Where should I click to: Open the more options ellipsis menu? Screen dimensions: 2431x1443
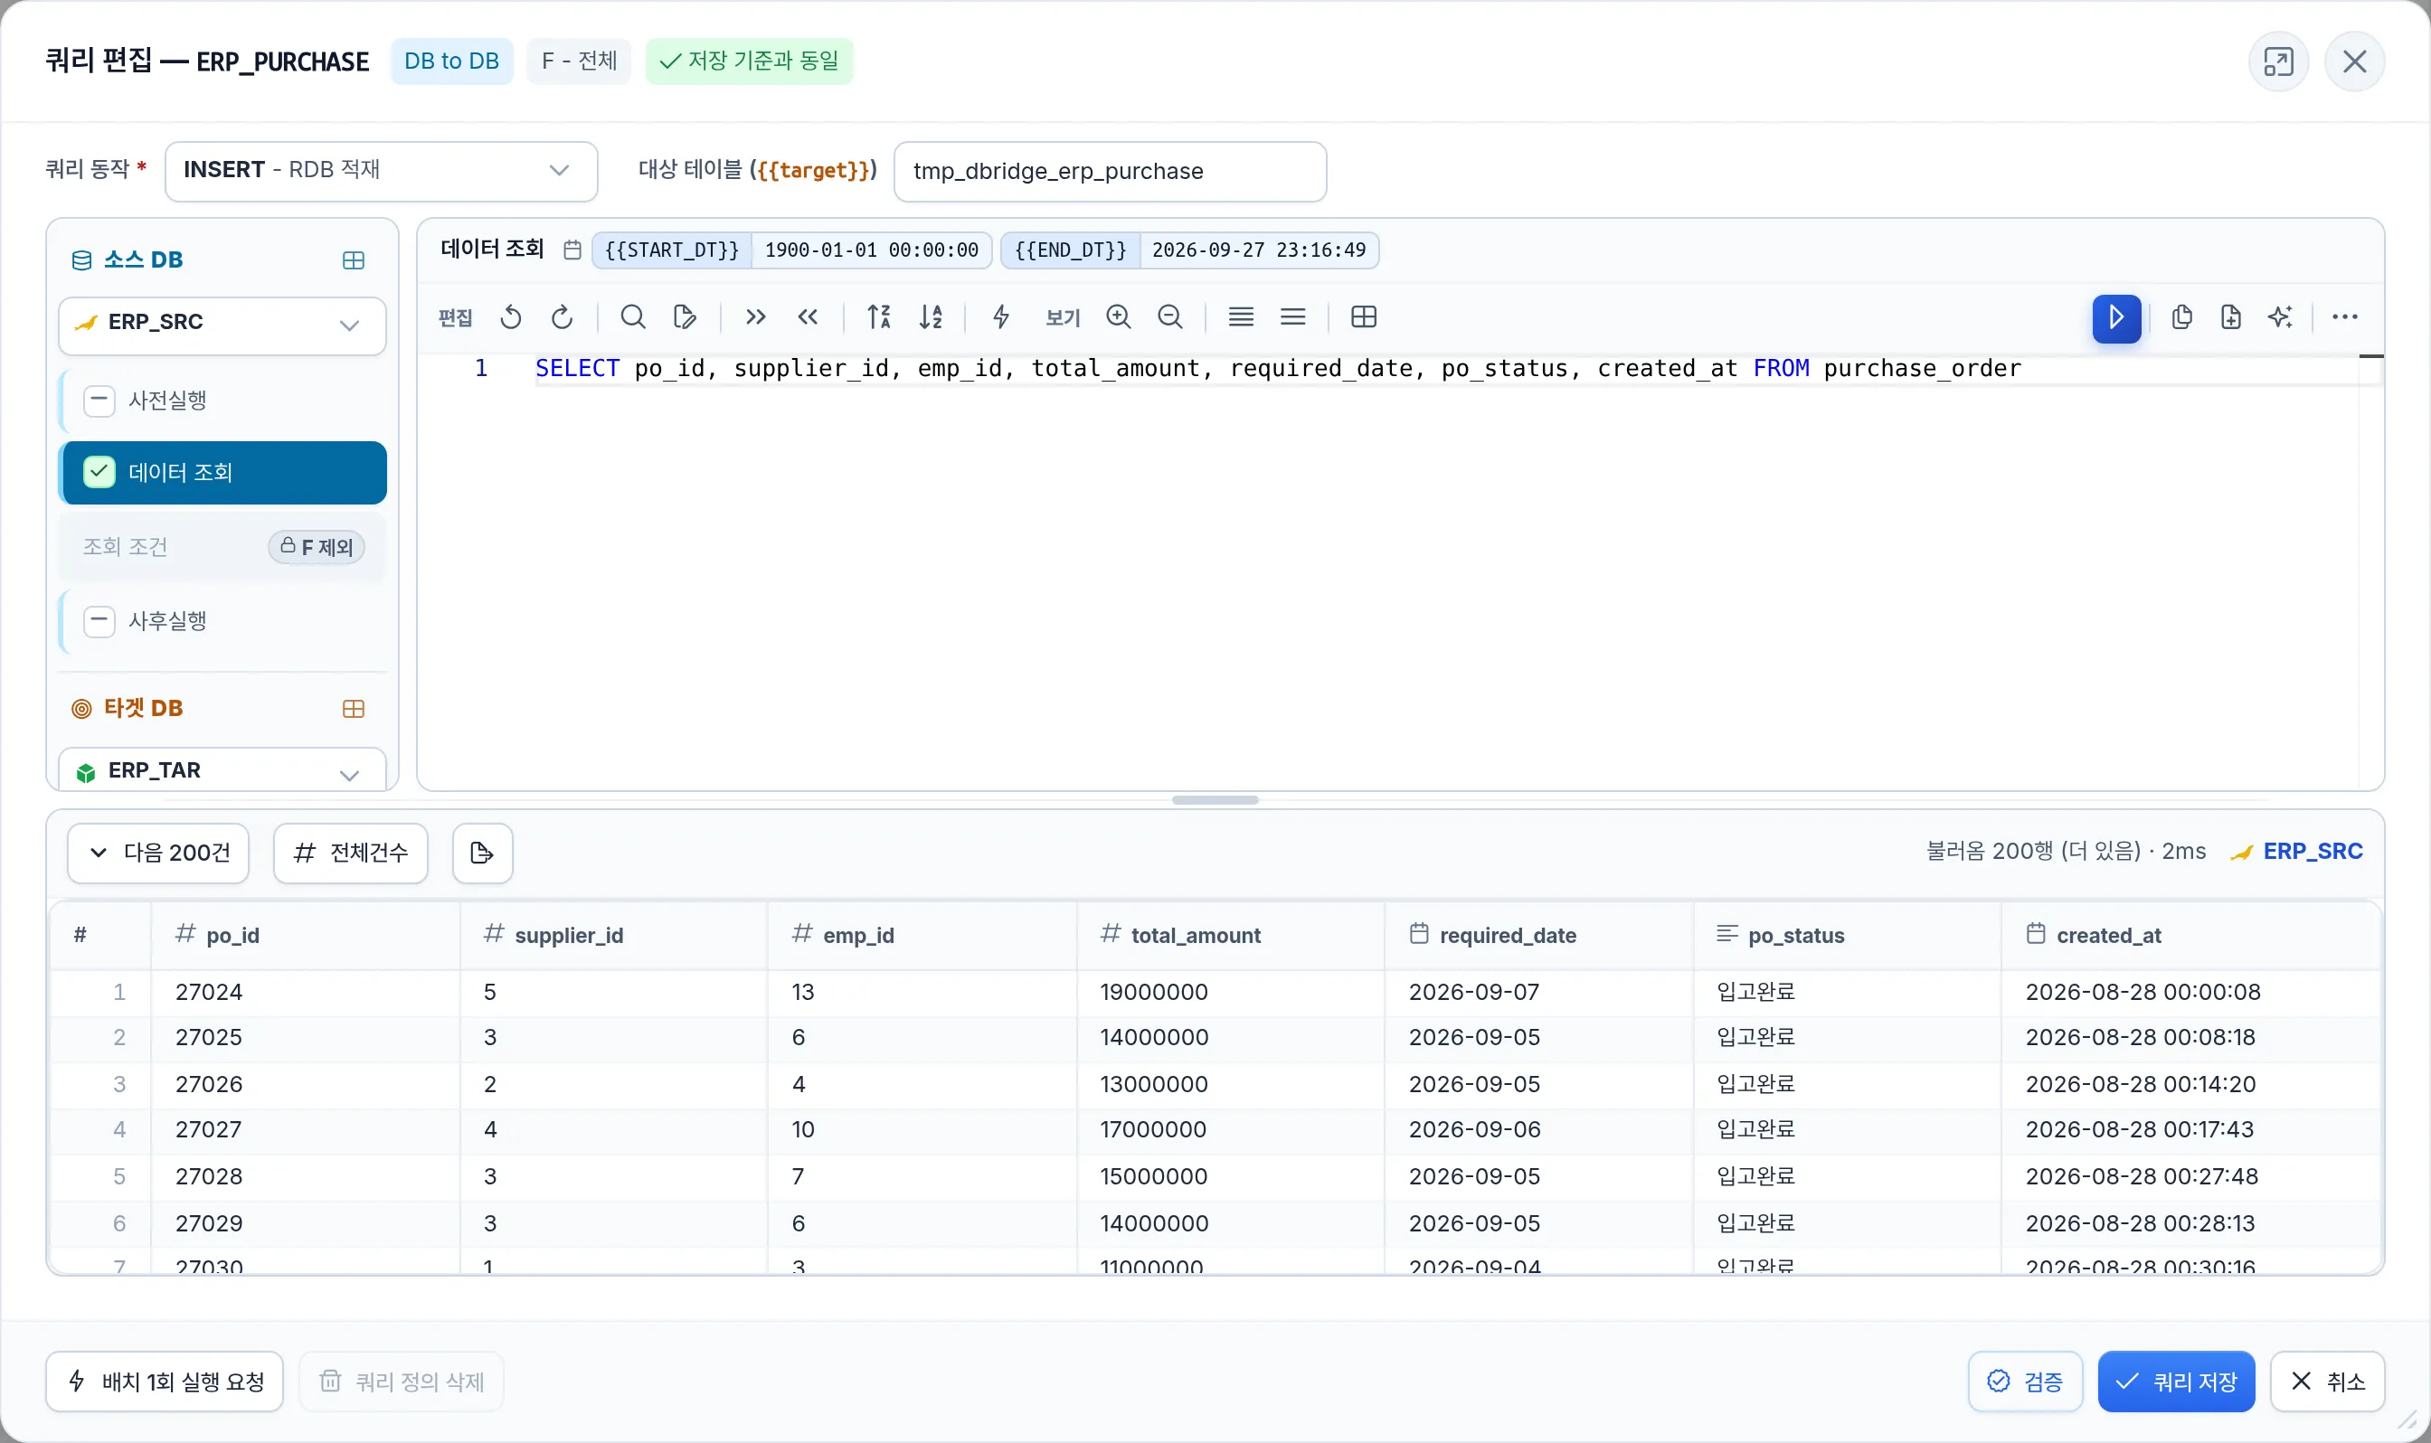click(2344, 317)
